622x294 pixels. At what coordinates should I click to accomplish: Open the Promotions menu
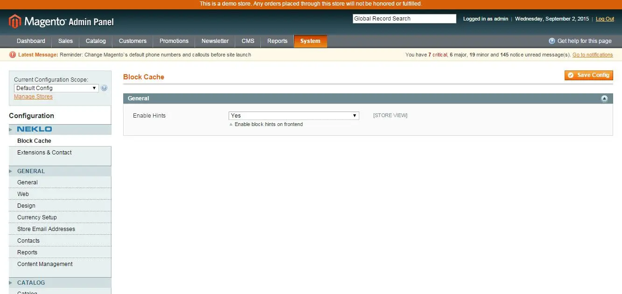coord(174,41)
